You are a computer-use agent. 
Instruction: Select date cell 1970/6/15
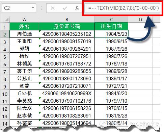111,108
